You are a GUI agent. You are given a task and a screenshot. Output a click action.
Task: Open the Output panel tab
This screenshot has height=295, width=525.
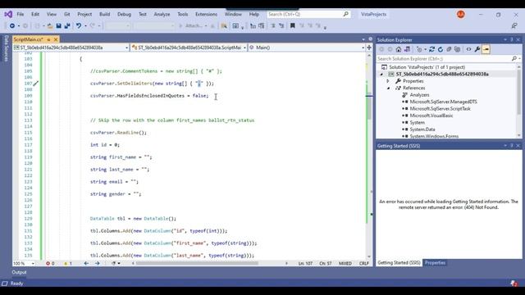pyautogui.click(x=19, y=272)
